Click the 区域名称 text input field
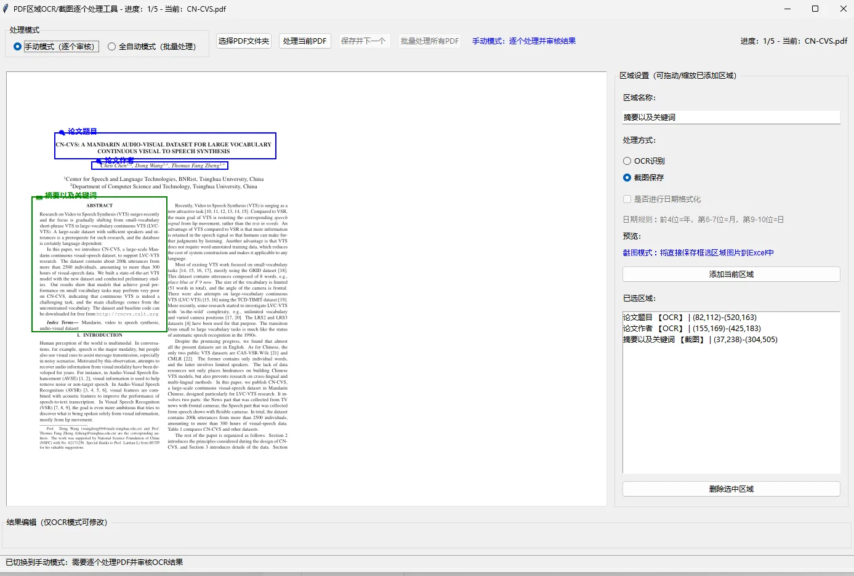 [730, 117]
